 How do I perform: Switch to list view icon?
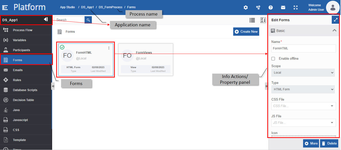[252, 20]
